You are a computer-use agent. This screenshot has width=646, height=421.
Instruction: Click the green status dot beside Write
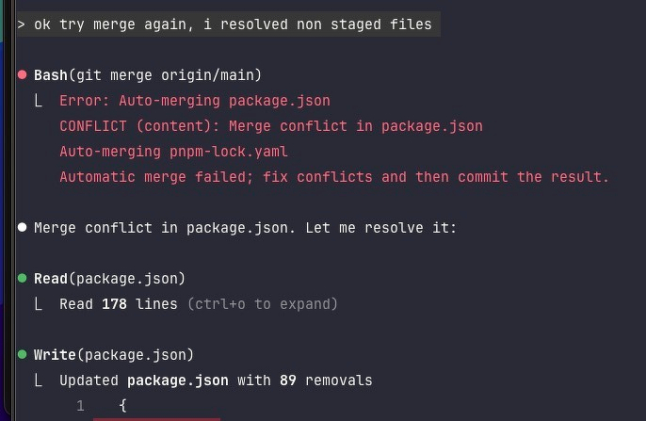(22, 355)
